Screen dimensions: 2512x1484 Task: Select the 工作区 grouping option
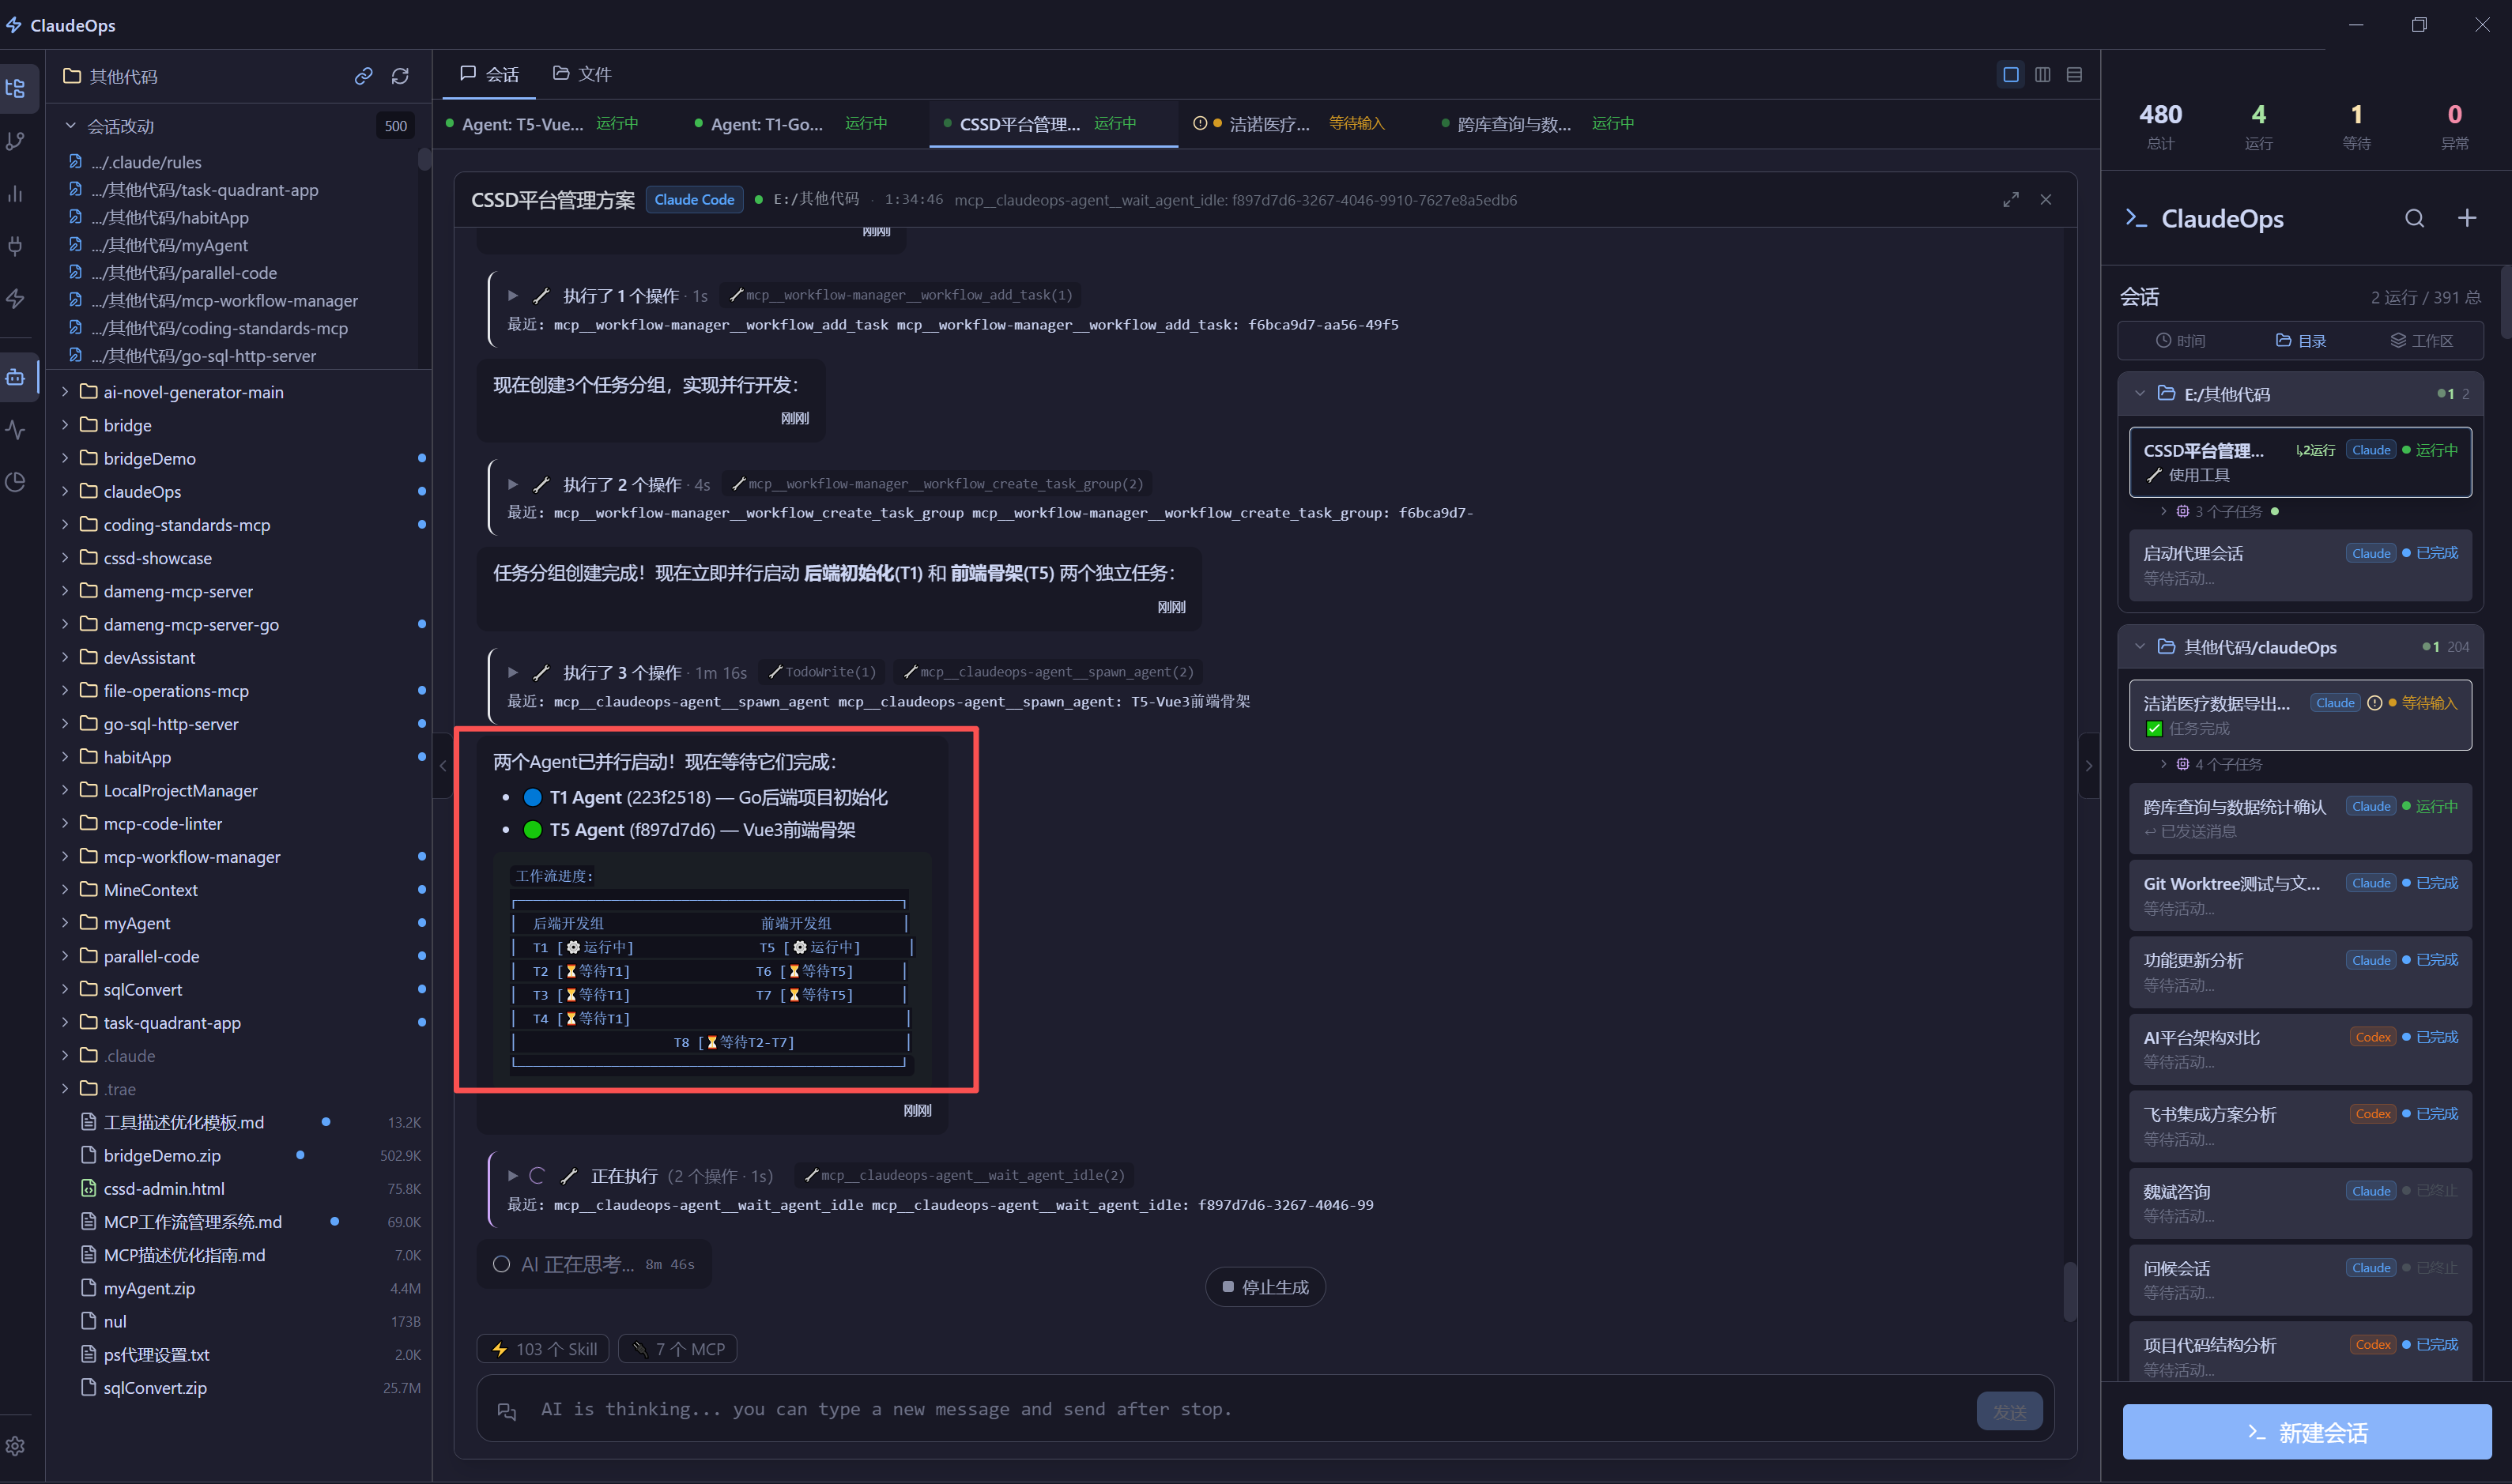click(x=2421, y=341)
